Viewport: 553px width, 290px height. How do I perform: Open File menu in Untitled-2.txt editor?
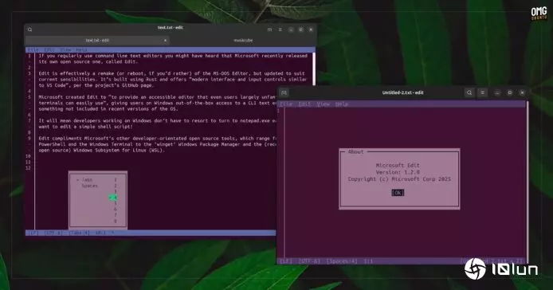[x=286, y=104]
